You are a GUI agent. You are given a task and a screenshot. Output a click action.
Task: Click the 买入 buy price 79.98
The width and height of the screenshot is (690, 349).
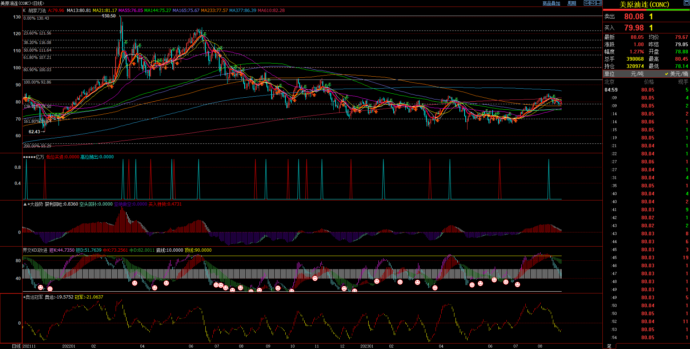pos(634,28)
